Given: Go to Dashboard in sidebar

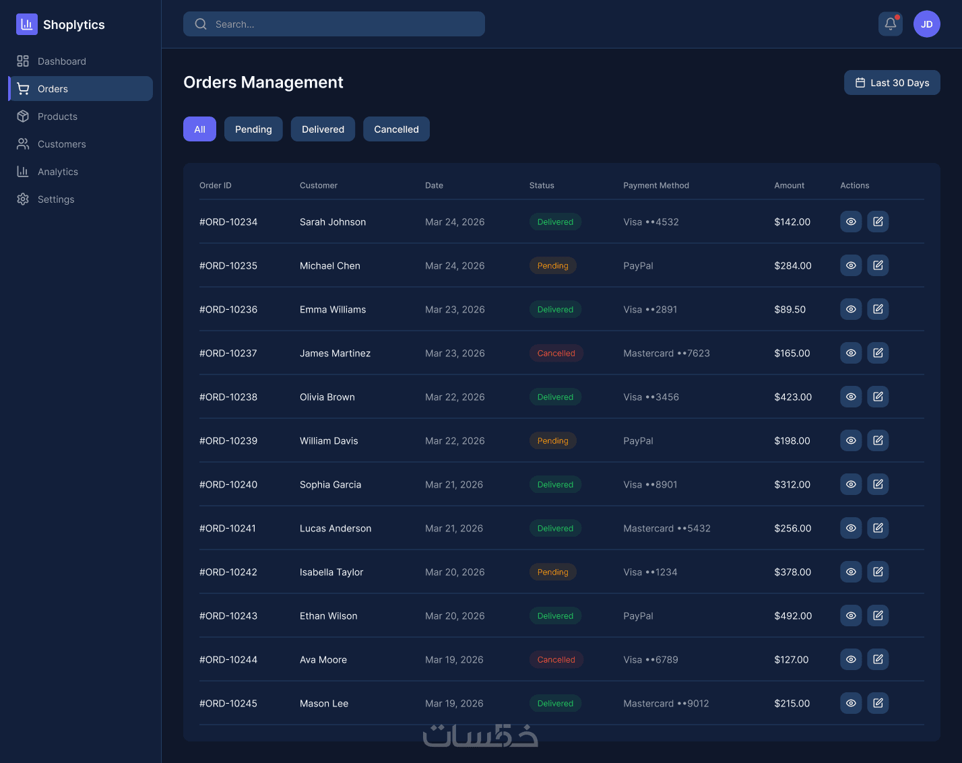Looking at the screenshot, I should click(x=81, y=61).
